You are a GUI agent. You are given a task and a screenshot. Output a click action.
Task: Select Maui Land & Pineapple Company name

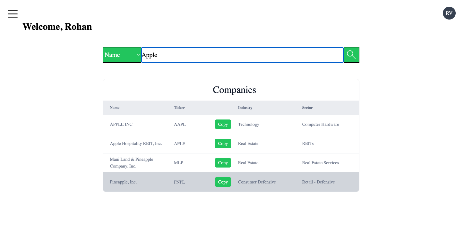coord(132,163)
